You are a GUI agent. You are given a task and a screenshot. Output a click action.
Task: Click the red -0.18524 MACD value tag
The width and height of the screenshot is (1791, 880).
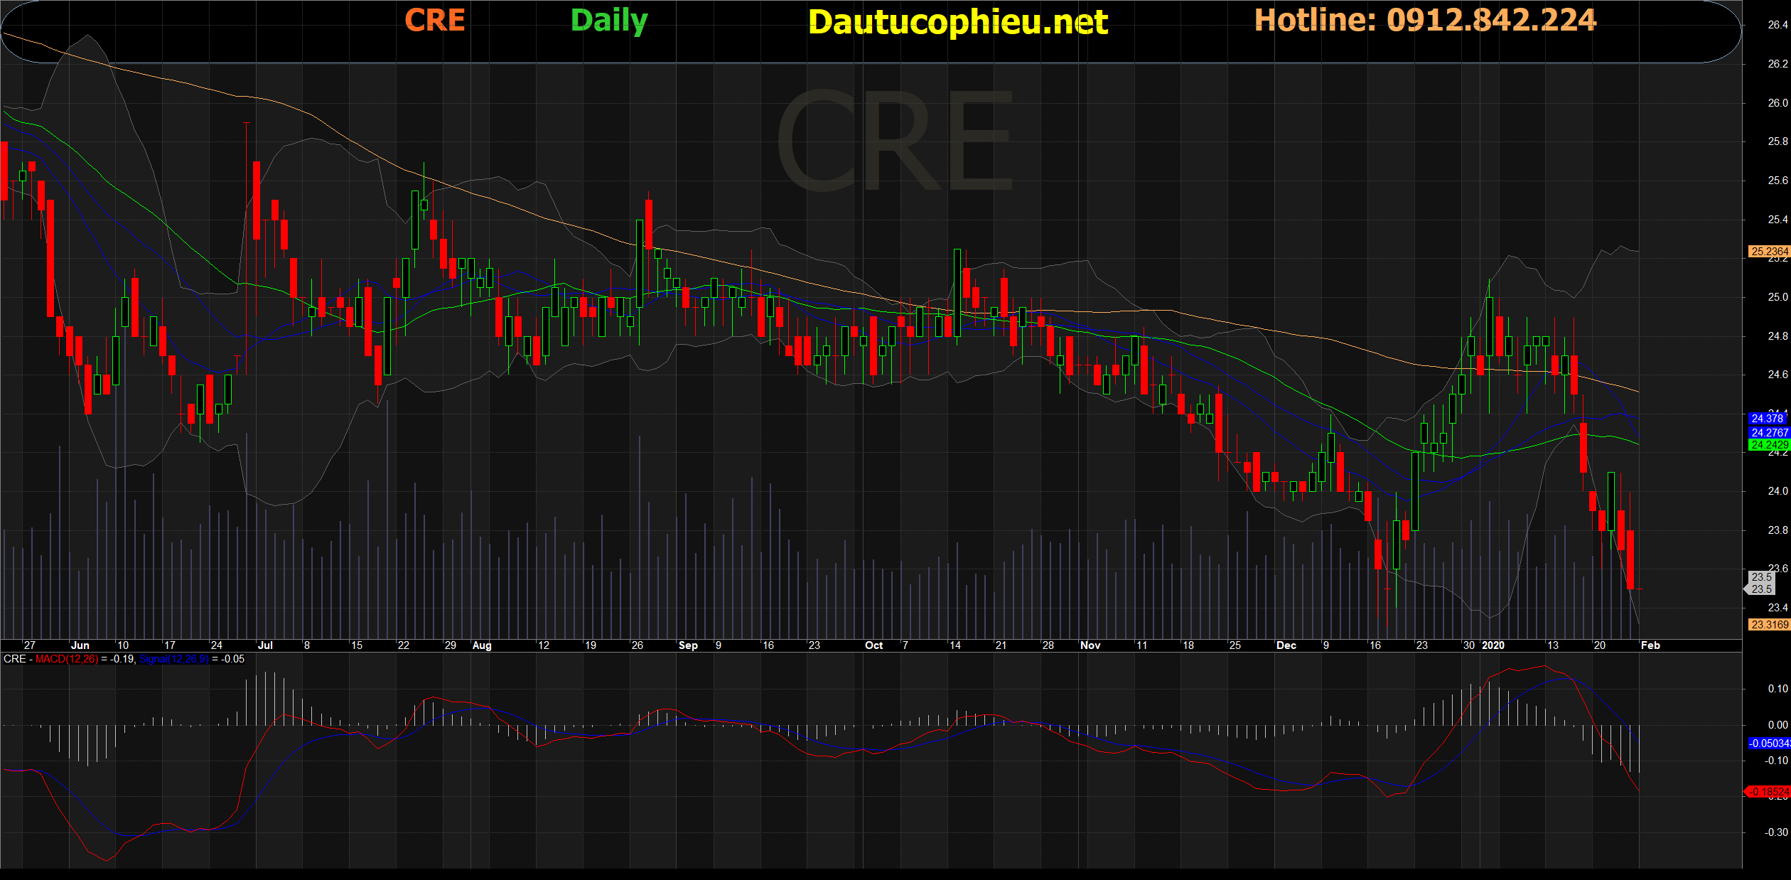pos(1769,791)
